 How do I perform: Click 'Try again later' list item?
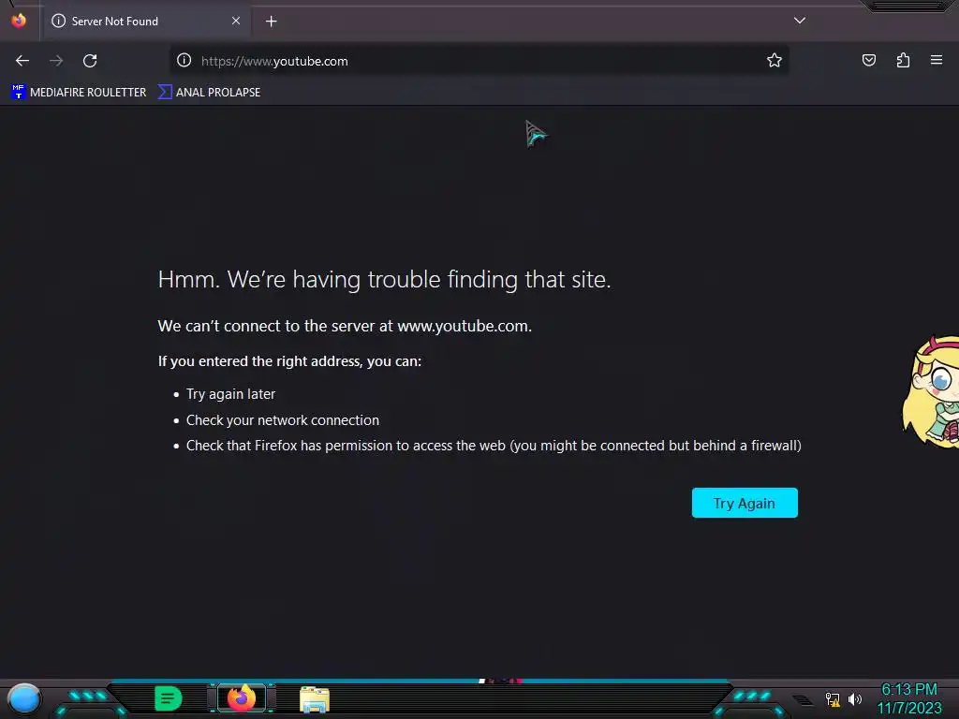tap(230, 394)
